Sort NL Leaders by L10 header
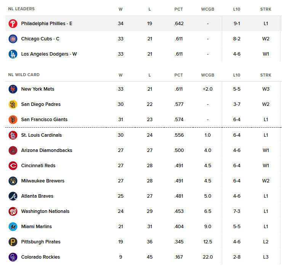 [237, 9]
